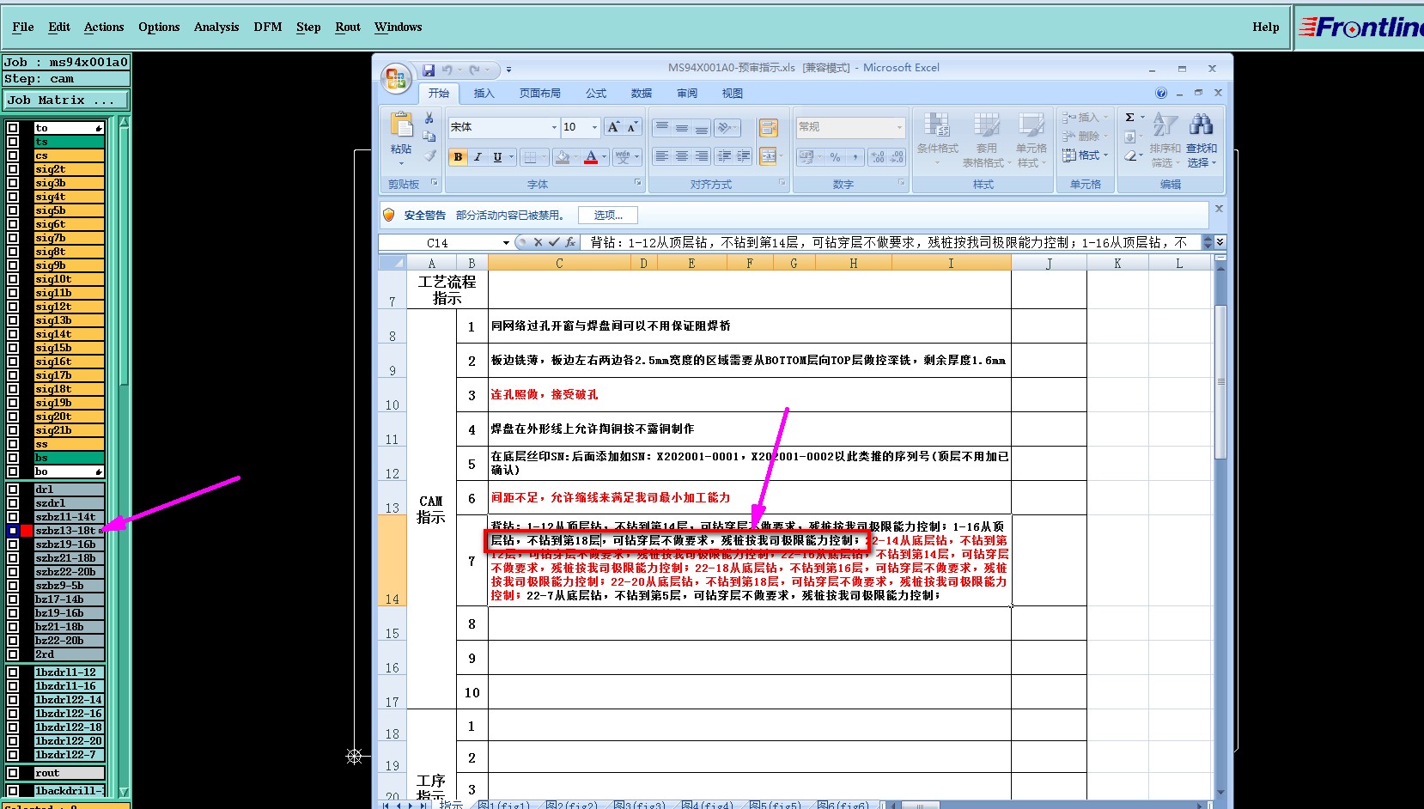Screen dimensions: 1424x809
Task: Click the 选项... security options button
Action: [x=607, y=216]
